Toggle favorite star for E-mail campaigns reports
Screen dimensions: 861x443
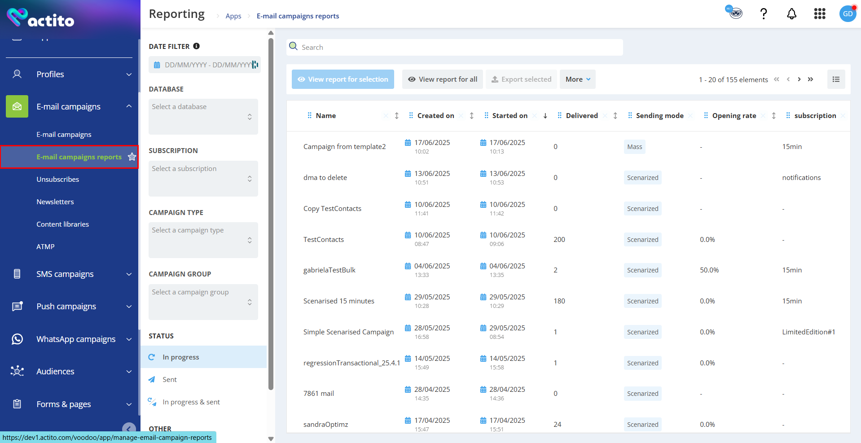pyautogui.click(x=132, y=157)
